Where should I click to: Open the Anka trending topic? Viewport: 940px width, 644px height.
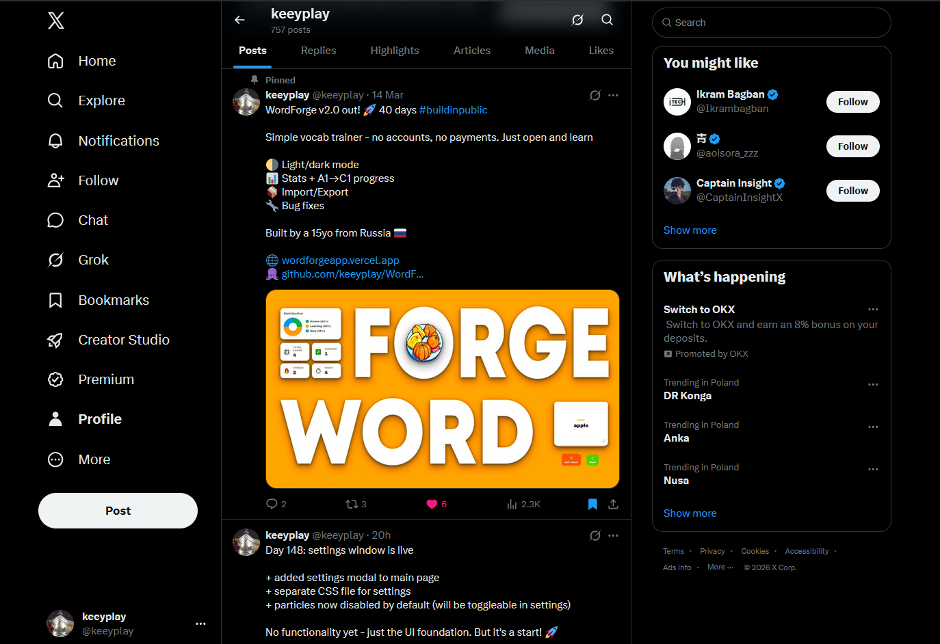click(x=676, y=438)
